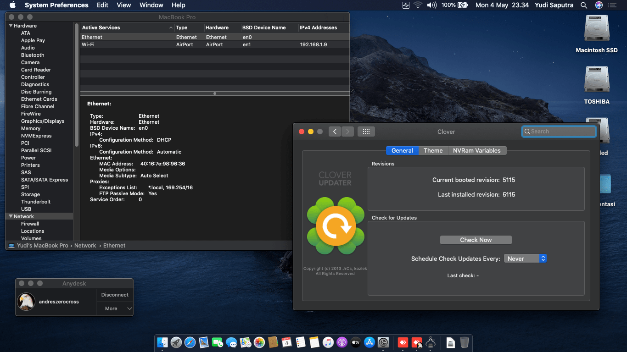Collapse the Network category disclosure triangle

point(11,216)
